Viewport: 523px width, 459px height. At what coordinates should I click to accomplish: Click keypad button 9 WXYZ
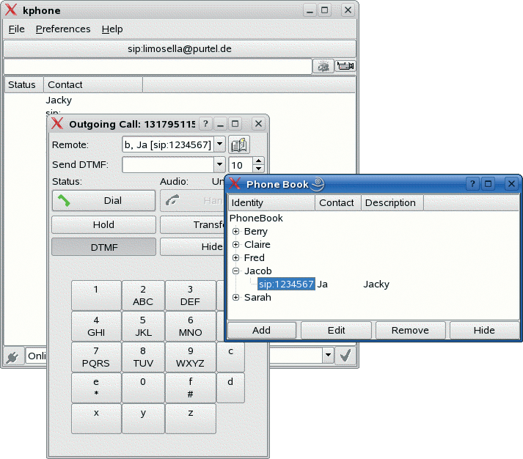point(190,357)
